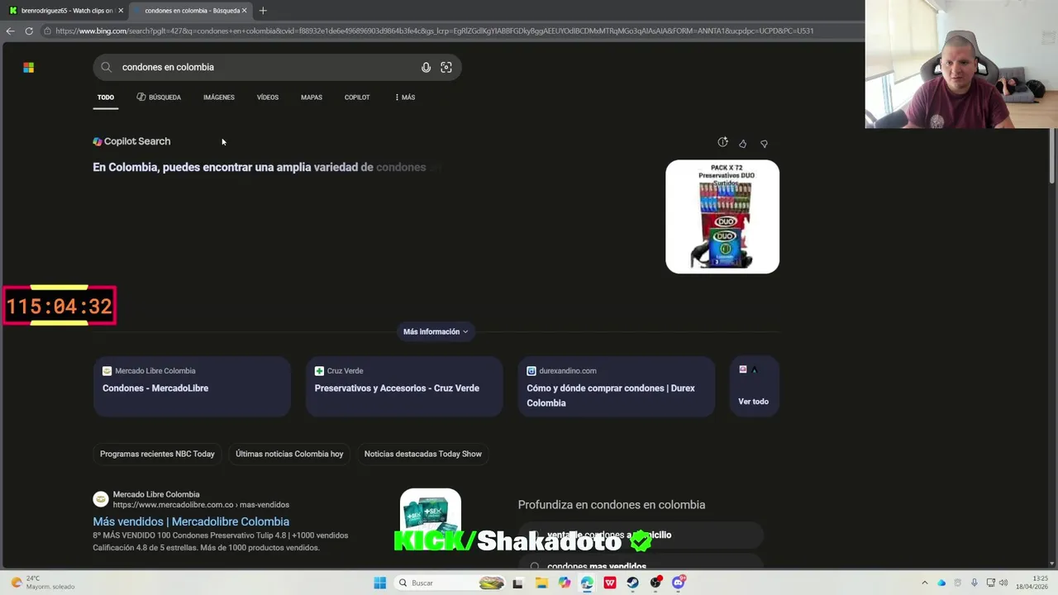Screen dimensions: 1058x595
Task: Give thumbs up to Copilot answer
Action: [742, 144]
